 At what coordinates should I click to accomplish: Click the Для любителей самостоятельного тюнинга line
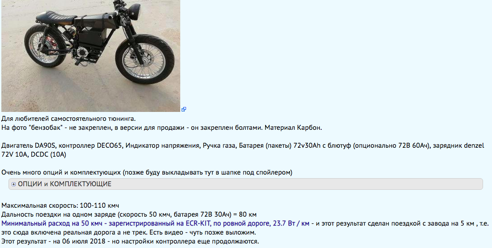68,119
